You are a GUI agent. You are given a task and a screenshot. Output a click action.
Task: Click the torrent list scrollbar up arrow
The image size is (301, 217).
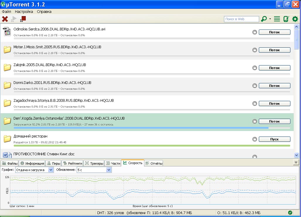pyautogui.click(x=296, y=27)
